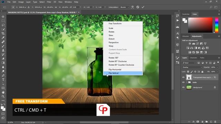Image resolution: width=221 pixels, height=124 pixels.
Task: Open the blend mode Overlay dropdown
Action: click(x=192, y=68)
